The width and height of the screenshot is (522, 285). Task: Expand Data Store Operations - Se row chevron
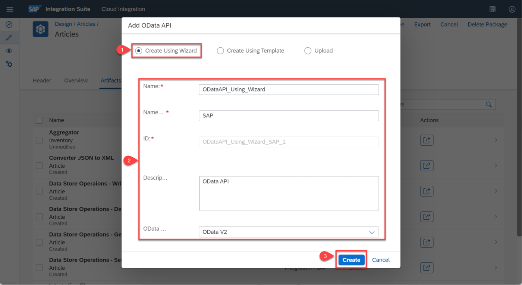coord(496,267)
